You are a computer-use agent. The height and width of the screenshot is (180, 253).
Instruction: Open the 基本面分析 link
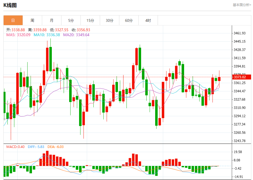click(x=242, y=5)
